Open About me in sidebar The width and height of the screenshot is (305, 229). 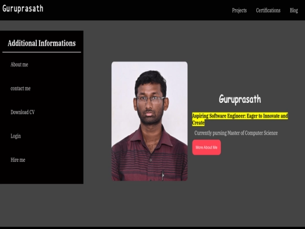(19, 64)
